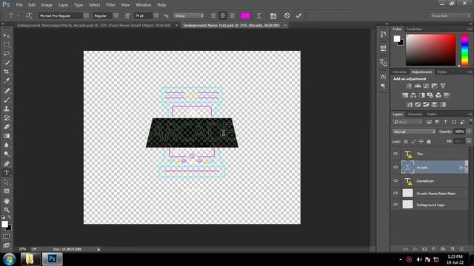Select the Pen tool
This screenshot has width=474, height=266.
click(7, 164)
